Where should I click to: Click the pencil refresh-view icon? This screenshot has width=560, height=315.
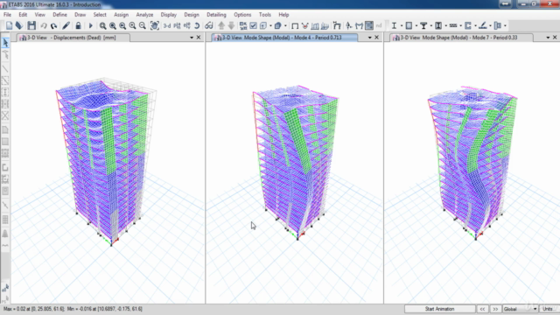(66, 25)
